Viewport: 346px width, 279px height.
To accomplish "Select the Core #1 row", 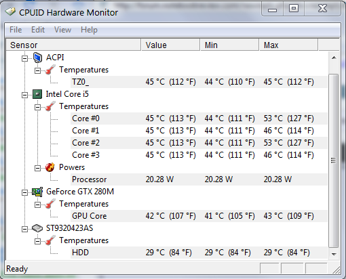I will click(x=199, y=131).
